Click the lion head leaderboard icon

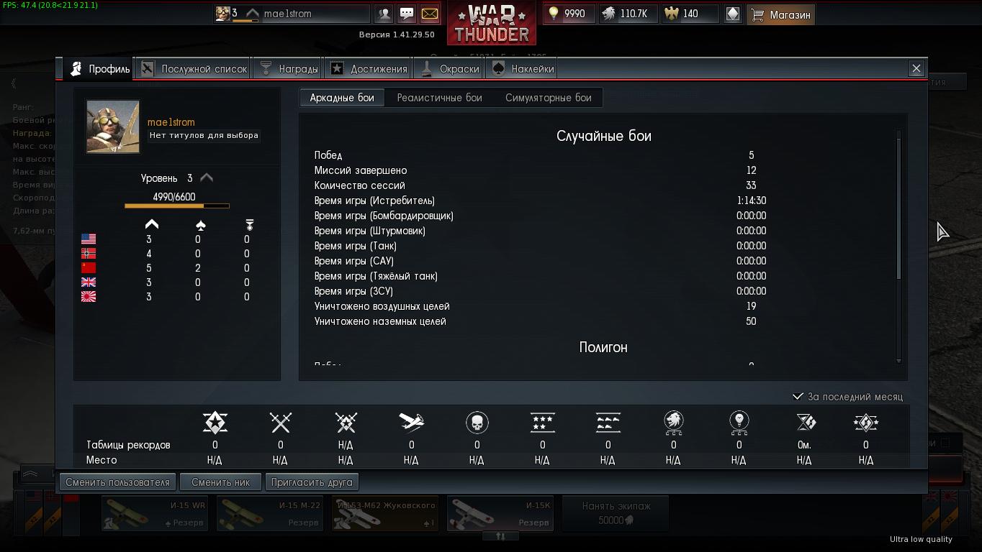pos(673,423)
